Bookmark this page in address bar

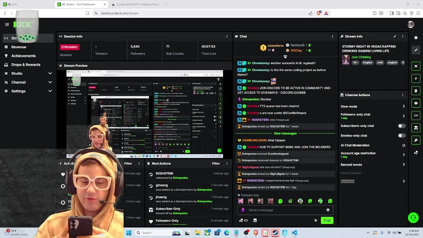click(x=87, y=13)
